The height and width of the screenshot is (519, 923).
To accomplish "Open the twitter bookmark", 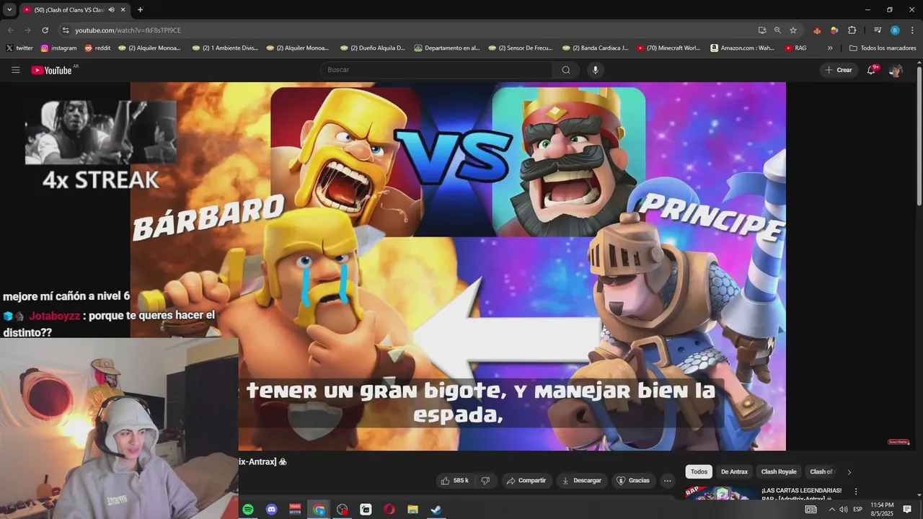I will [x=19, y=48].
